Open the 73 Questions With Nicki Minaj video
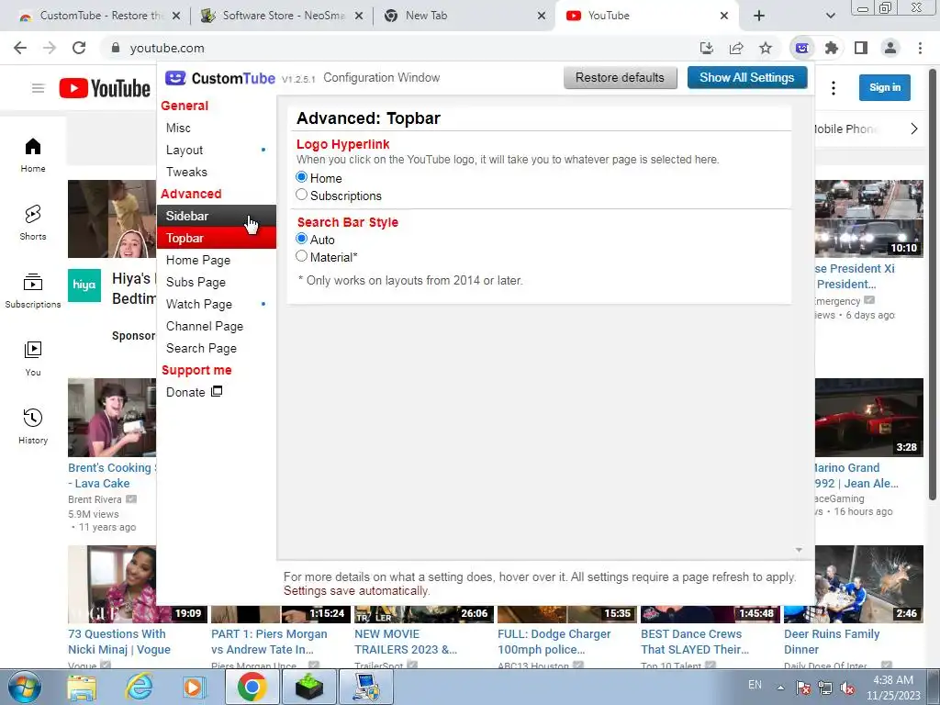This screenshot has height=705, width=940. [118, 642]
